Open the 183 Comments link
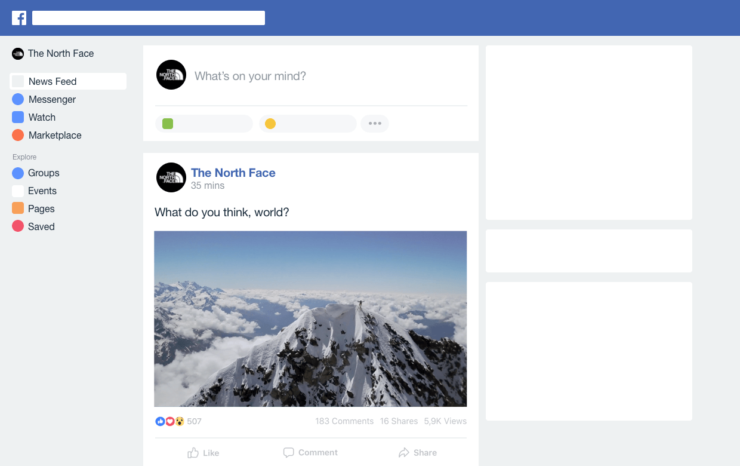The height and width of the screenshot is (466, 740). pyautogui.click(x=344, y=421)
